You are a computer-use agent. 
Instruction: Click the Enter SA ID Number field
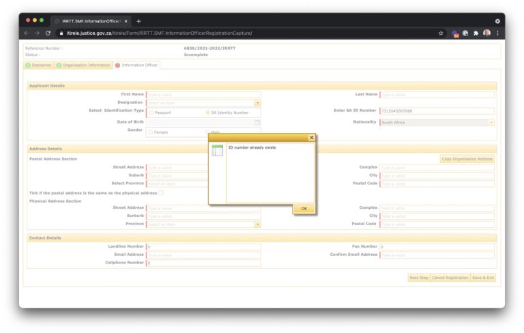[x=437, y=111]
